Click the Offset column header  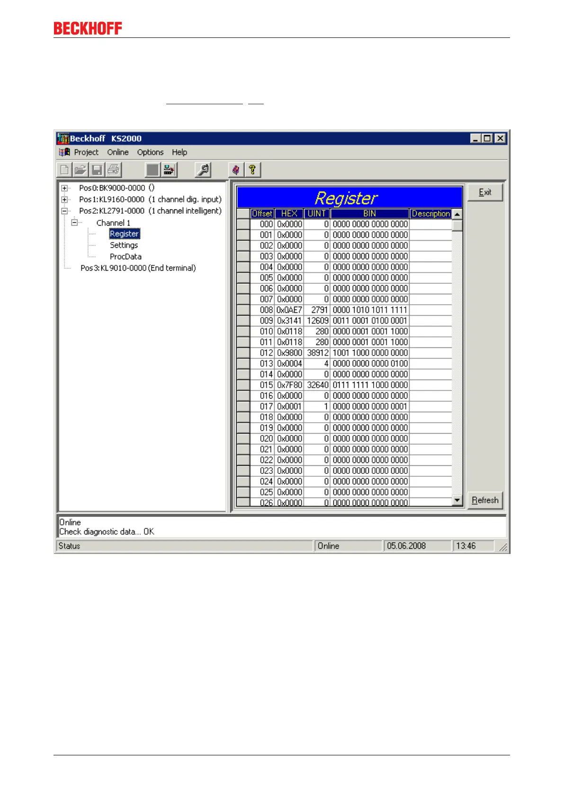pos(262,214)
